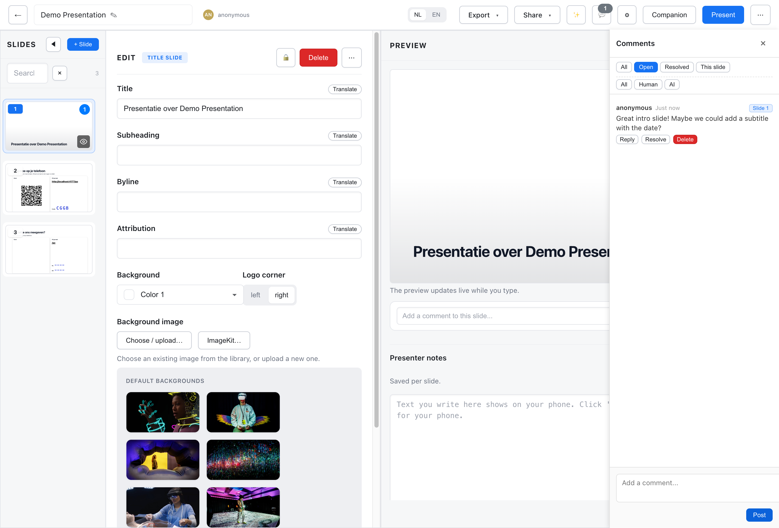Set logo corner to left
This screenshot has height=528, width=779.
255,295
